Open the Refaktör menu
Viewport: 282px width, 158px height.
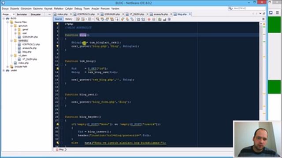tap(59, 9)
